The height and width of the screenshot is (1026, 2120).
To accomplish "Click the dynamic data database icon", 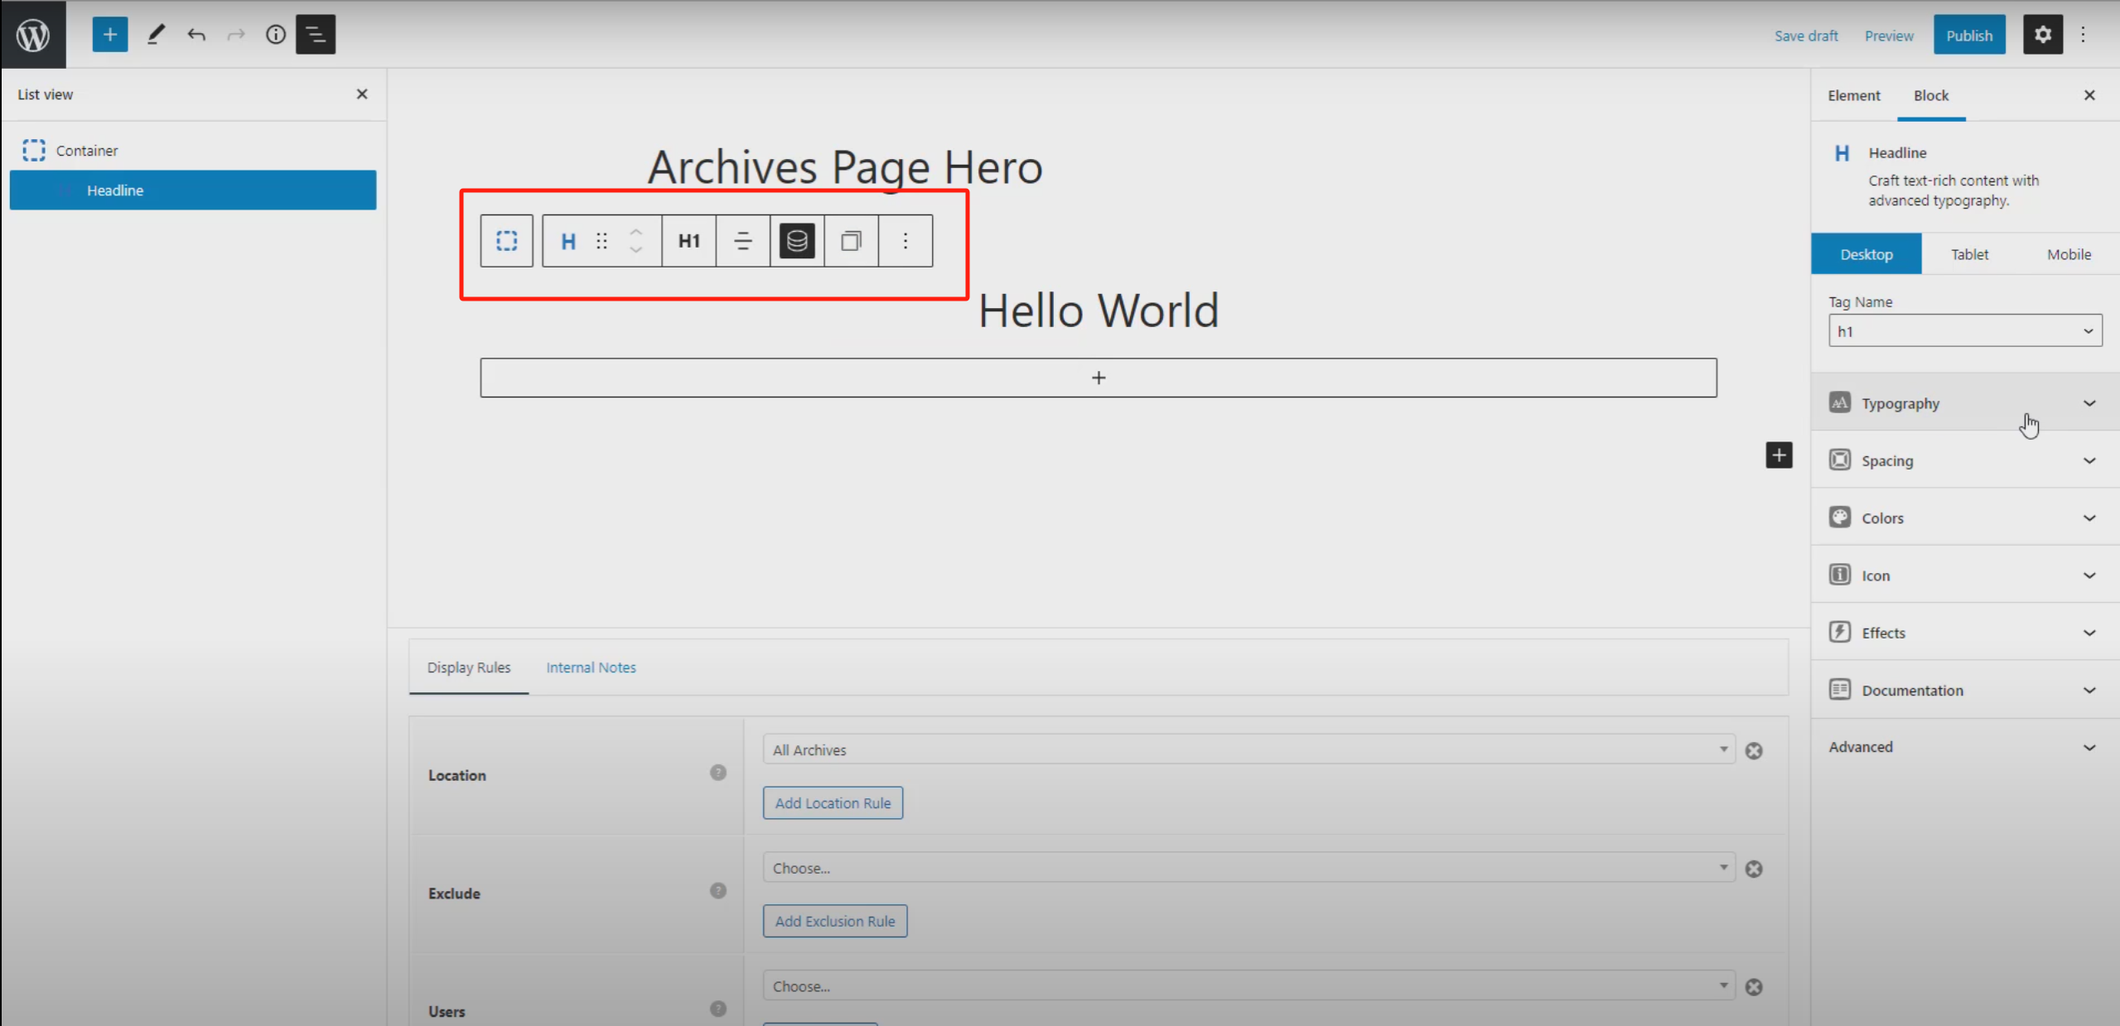I will (797, 241).
